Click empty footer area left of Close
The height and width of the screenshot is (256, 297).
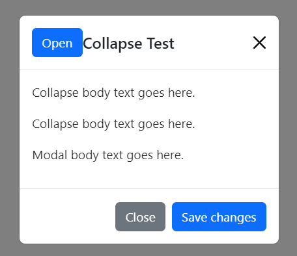coord(67,216)
